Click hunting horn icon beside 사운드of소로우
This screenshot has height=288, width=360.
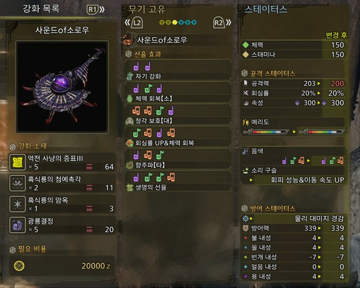pos(128,40)
